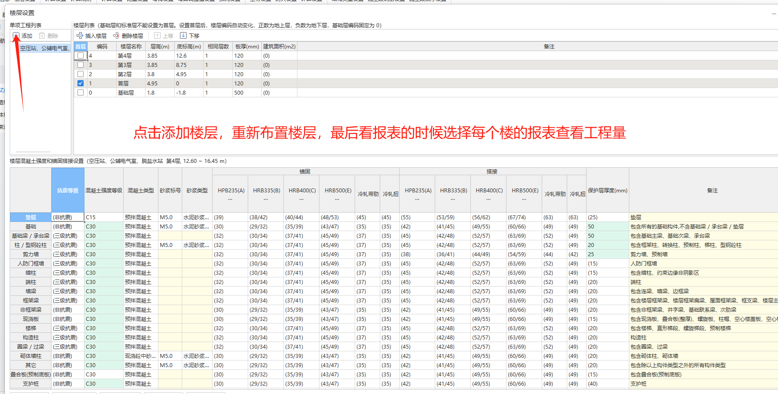Tick the 首层 checkbox for 第4层
The height and width of the screenshot is (394, 778).
81,55
